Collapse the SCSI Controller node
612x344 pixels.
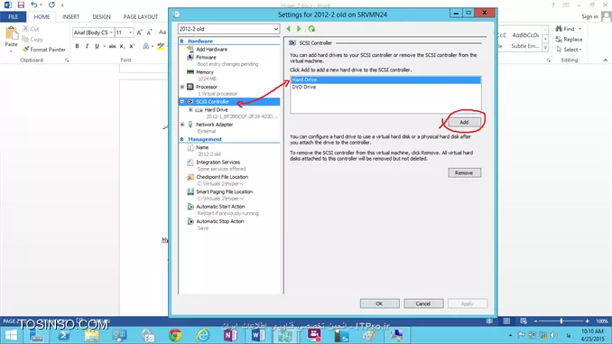182,101
